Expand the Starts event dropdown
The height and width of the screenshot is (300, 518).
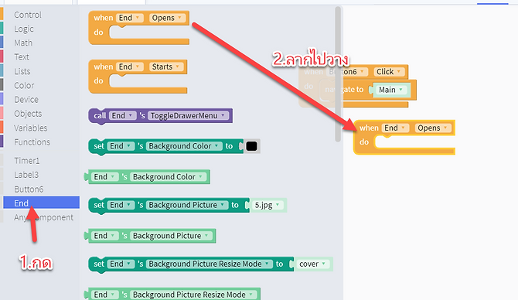[166, 66]
